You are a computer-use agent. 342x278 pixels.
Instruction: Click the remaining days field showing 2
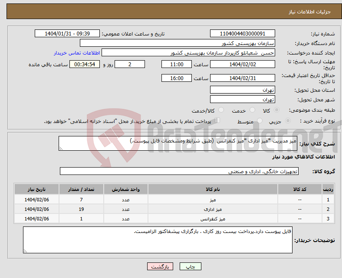point(130,64)
